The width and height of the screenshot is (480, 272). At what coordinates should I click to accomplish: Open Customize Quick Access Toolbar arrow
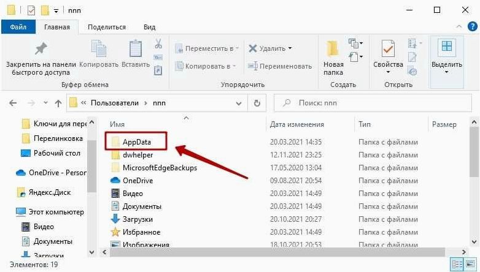tap(56, 11)
